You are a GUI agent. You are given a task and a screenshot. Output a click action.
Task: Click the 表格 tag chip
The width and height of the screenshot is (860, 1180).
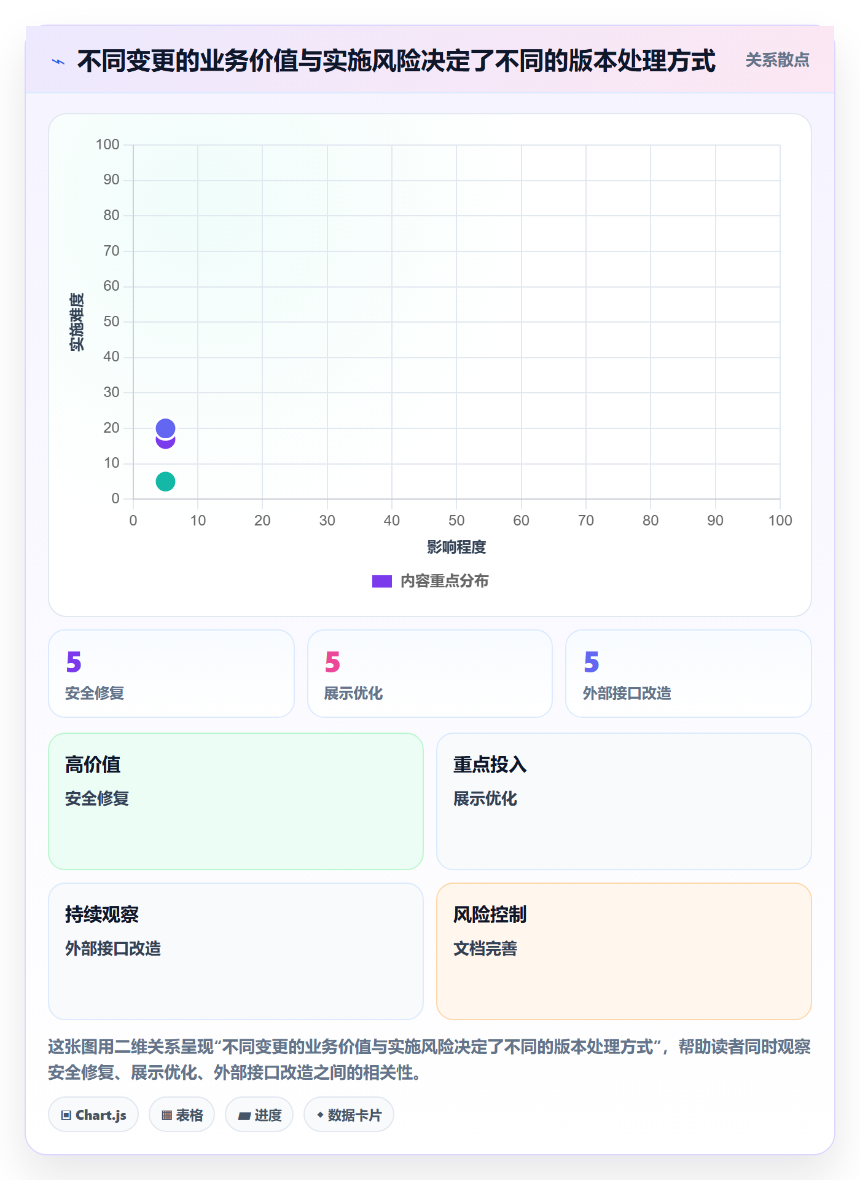tap(182, 1115)
